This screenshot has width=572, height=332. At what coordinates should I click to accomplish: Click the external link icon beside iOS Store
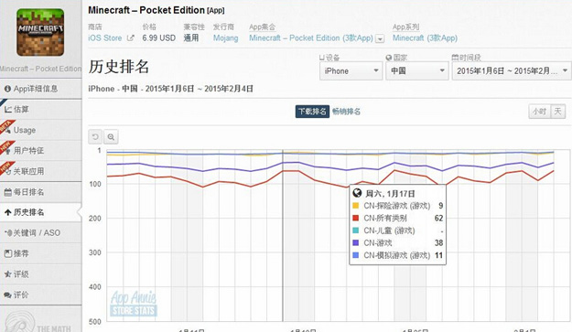click(130, 37)
